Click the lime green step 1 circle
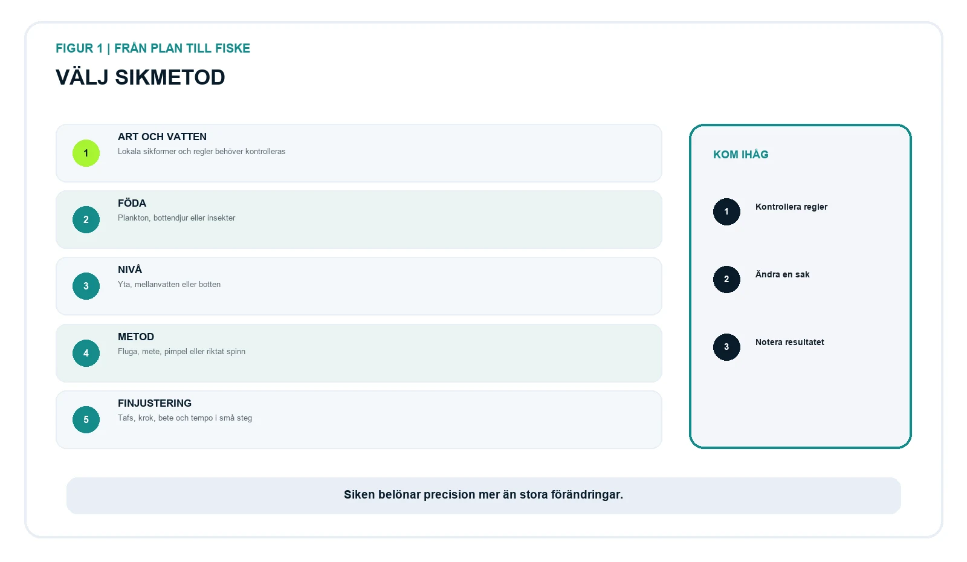The width and height of the screenshot is (967, 562). (x=86, y=153)
